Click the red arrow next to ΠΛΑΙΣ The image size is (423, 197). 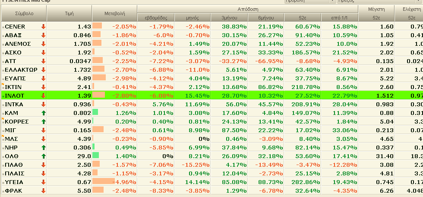pyautogui.click(x=44, y=173)
